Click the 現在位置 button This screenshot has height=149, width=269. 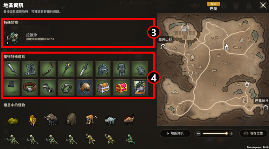[254, 133]
